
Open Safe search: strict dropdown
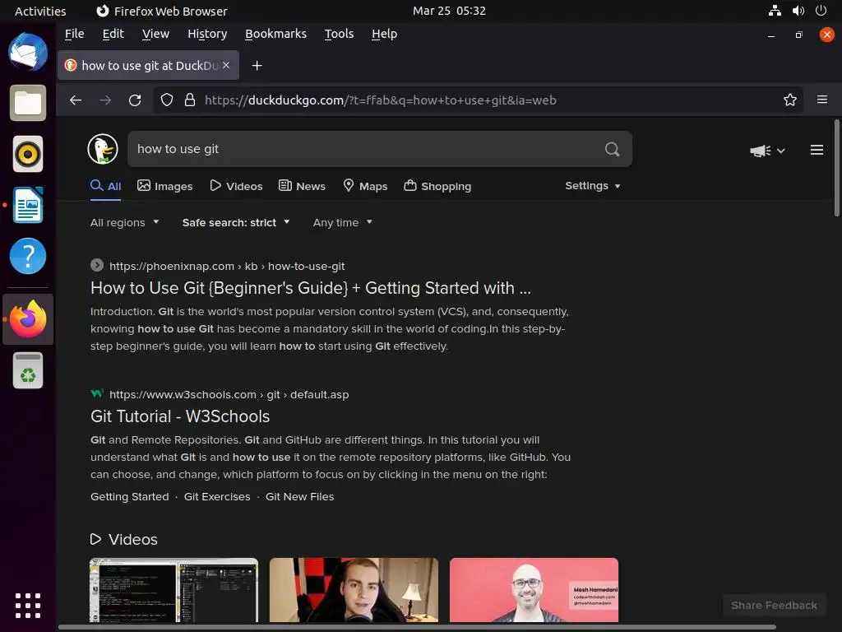pyautogui.click(x=236, y=222)
